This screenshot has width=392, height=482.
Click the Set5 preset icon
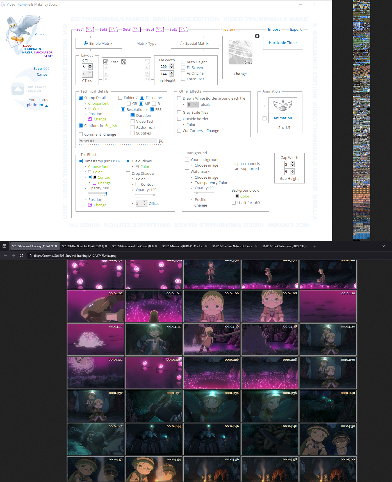pos(183,29)
